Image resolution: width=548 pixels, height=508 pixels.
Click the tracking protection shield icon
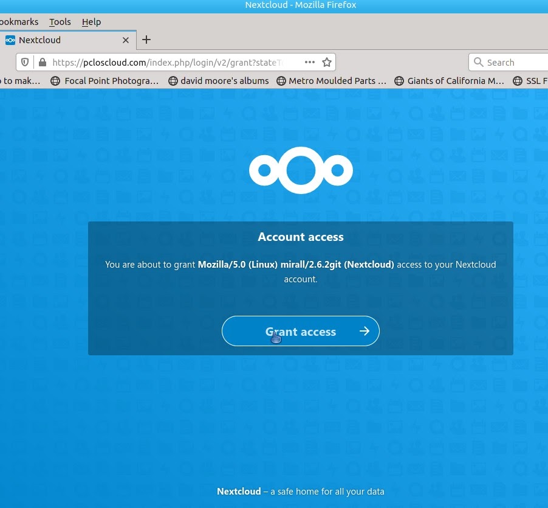coord(25,62)
